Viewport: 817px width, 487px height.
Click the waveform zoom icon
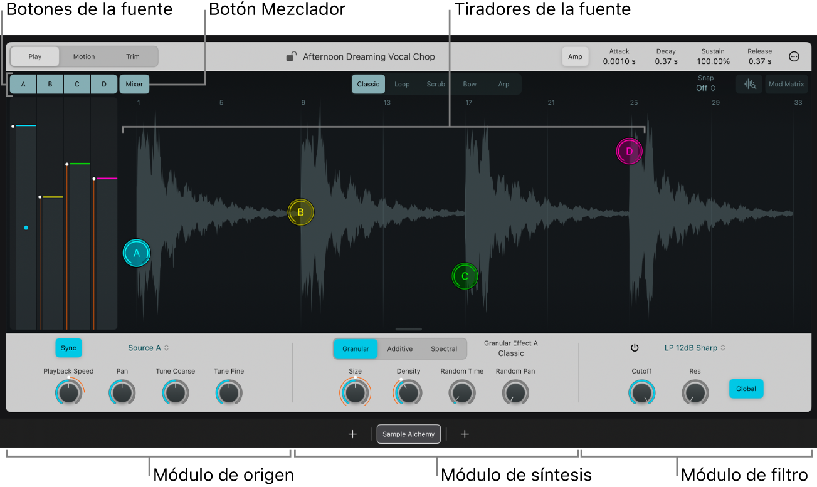pos(749,84)
